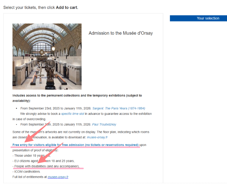Click the 'ICOM cardholders' list line
Viewport: 227px width, 184px height.
pyautogui.click(x=26, y=172)
